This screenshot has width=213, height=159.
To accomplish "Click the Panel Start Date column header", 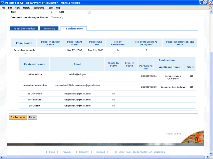I will pos(74,43).
